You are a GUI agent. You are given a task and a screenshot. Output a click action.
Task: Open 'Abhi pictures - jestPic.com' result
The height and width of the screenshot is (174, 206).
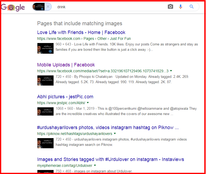[x=65, y=97]
